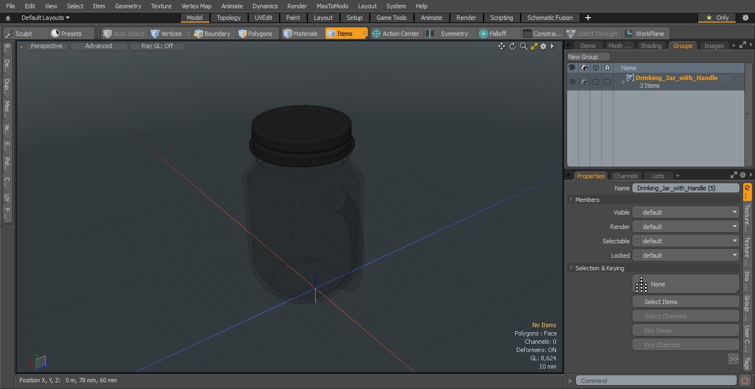Click the viewport zoom magnifier icon
The height and width of the screenshot is (389, 755).
pyautogui.click(x=523, y=46)
